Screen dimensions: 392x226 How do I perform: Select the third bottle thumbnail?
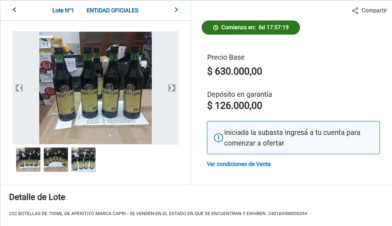point(83,160)
